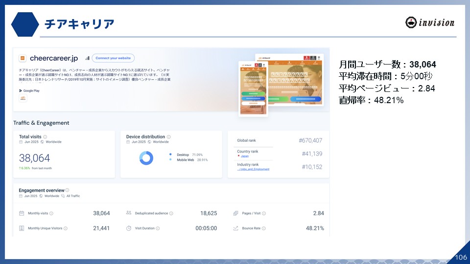Click the traffic bars icon beside cheercareer.jp
The image size is (470, 264).
click(87, 58)
